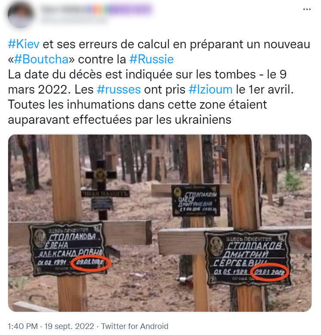Open the 1:40 PM tweet timestamp
The image size is (321, 335).
tap(23, 326)
